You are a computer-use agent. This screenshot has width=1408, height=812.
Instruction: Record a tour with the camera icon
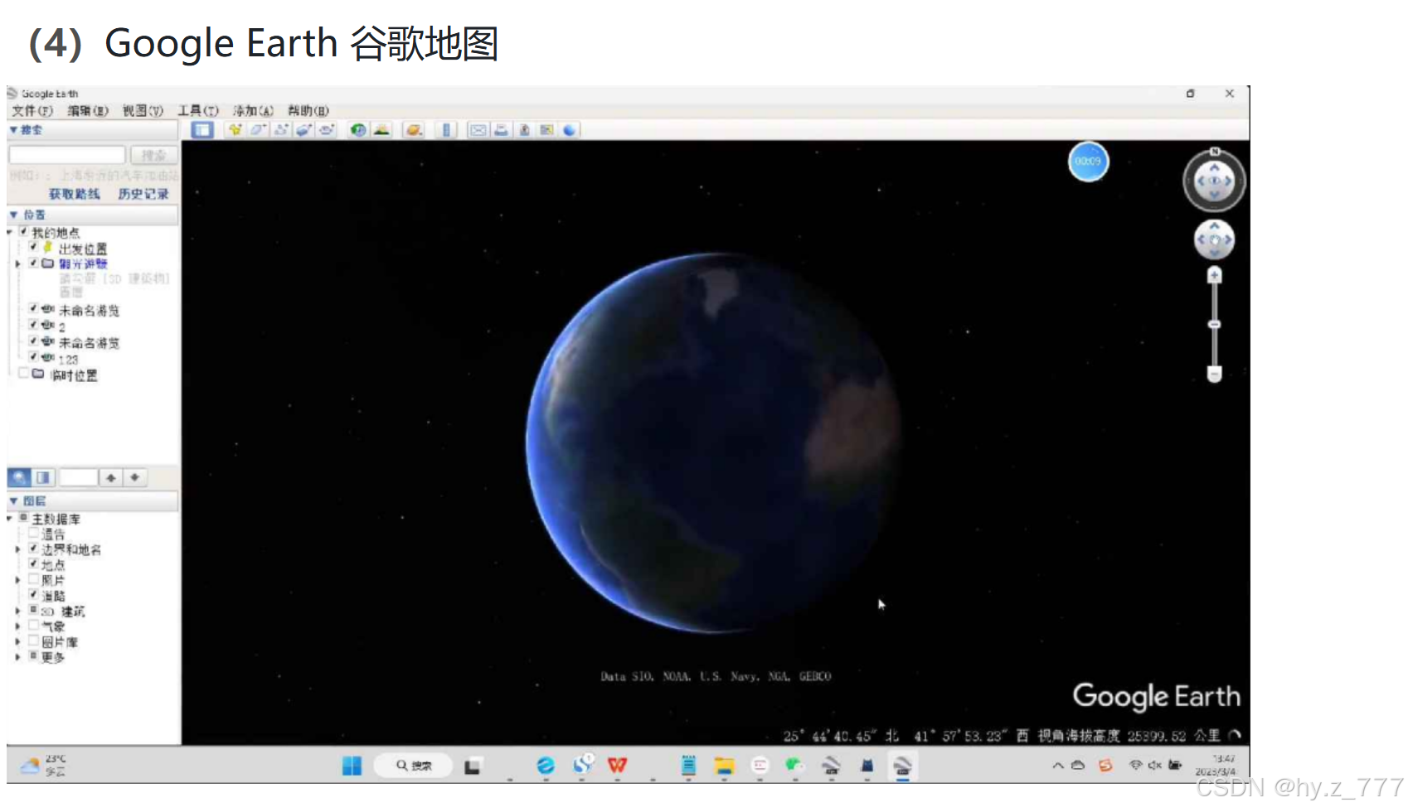coord(327,130)
